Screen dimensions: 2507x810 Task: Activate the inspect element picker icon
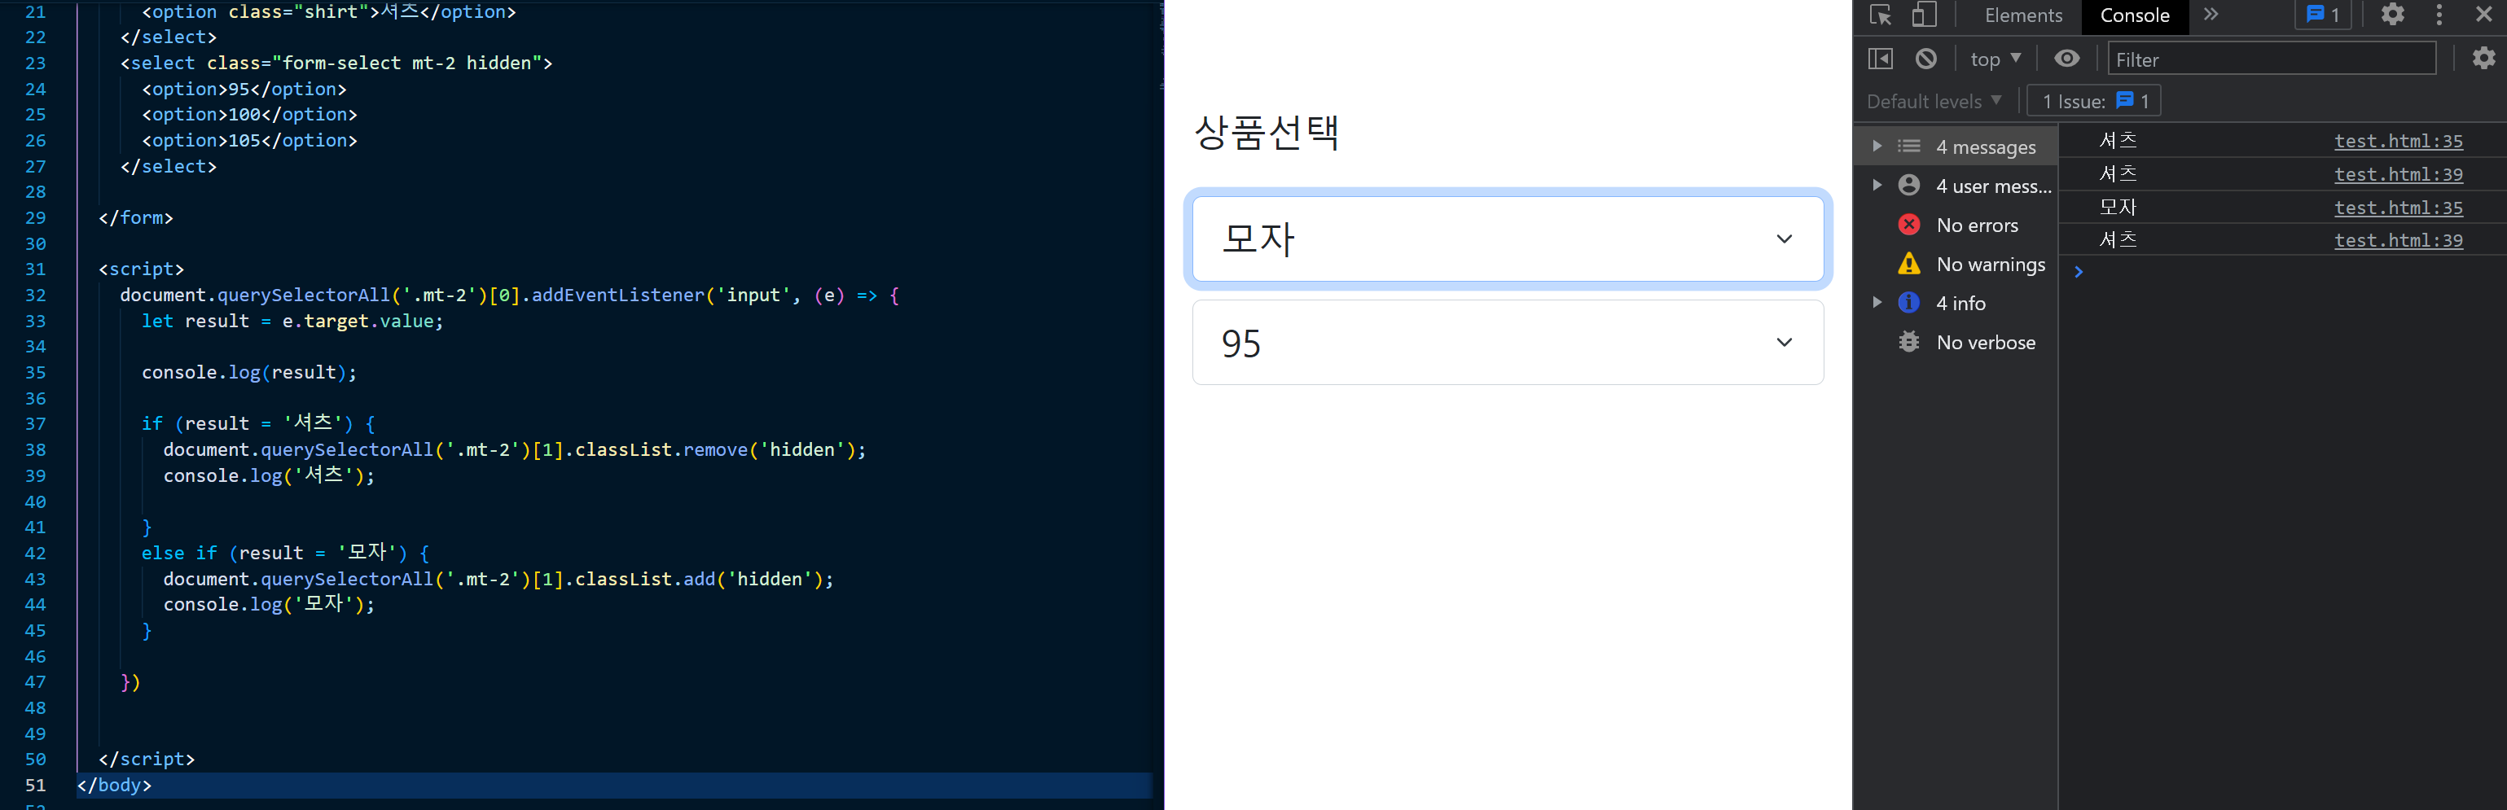1880,15
